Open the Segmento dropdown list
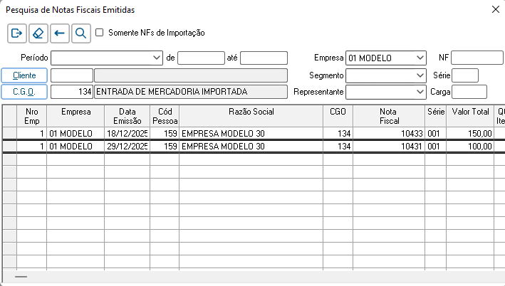This screenshot has width=505, height=286. click(x=419, y=75)
